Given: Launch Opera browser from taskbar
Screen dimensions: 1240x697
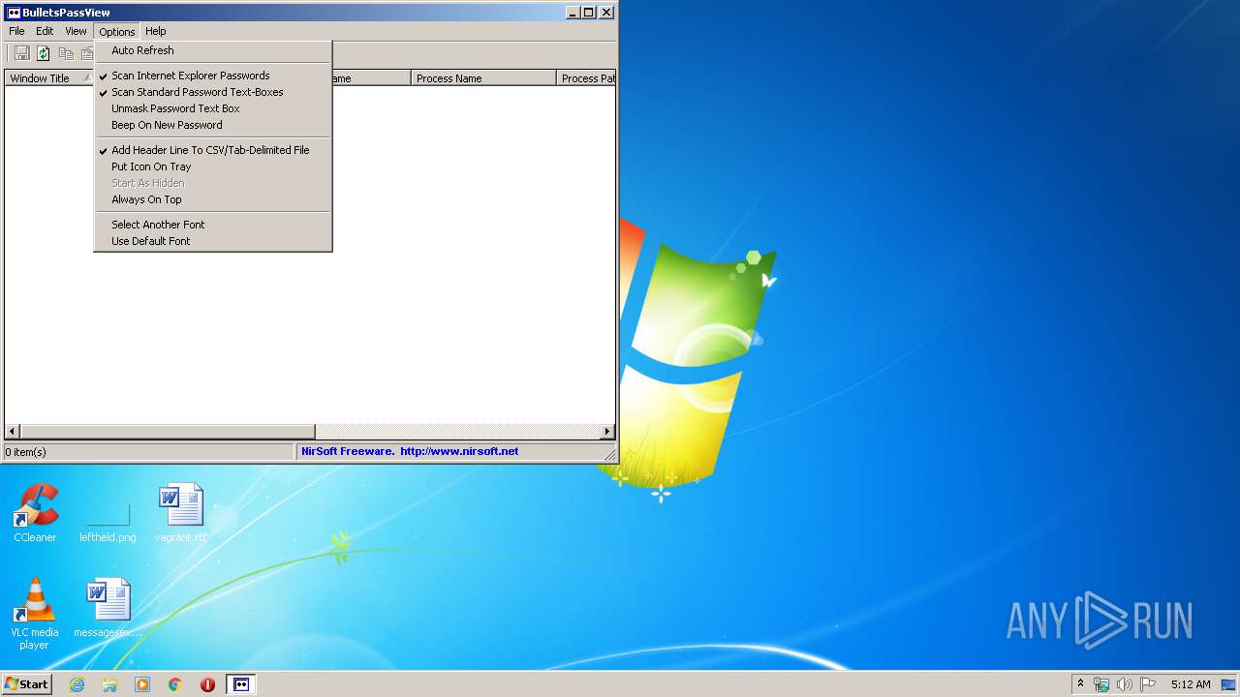Looking at the screenshot, I should [207, 684].
